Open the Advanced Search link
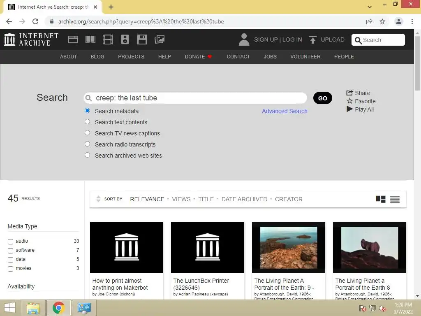 [x=285, y=111]
